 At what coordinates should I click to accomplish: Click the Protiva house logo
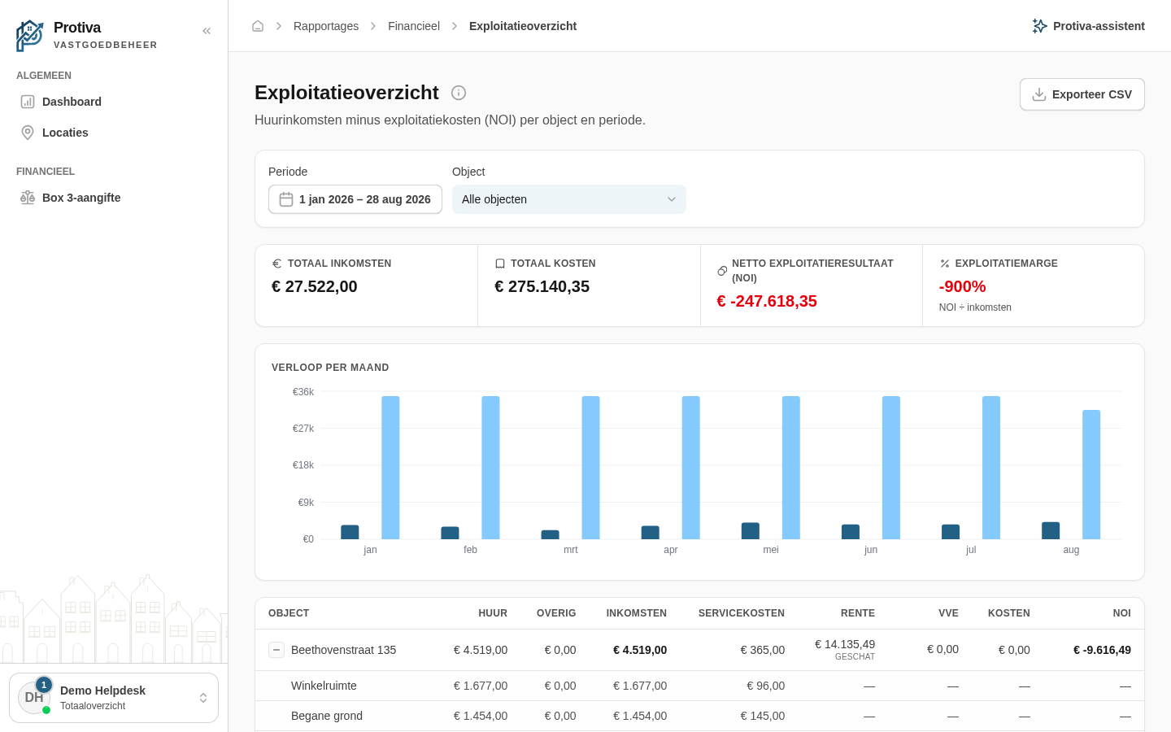tap(29, 36)
